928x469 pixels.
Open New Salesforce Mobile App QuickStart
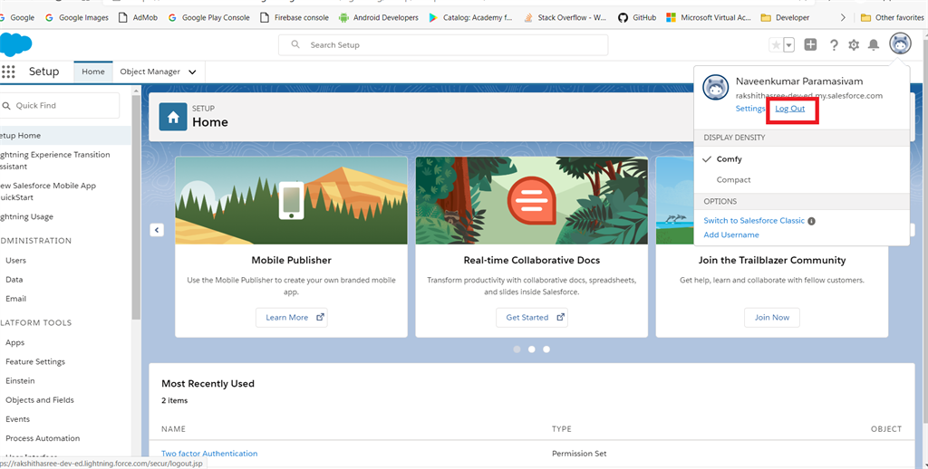48,191
